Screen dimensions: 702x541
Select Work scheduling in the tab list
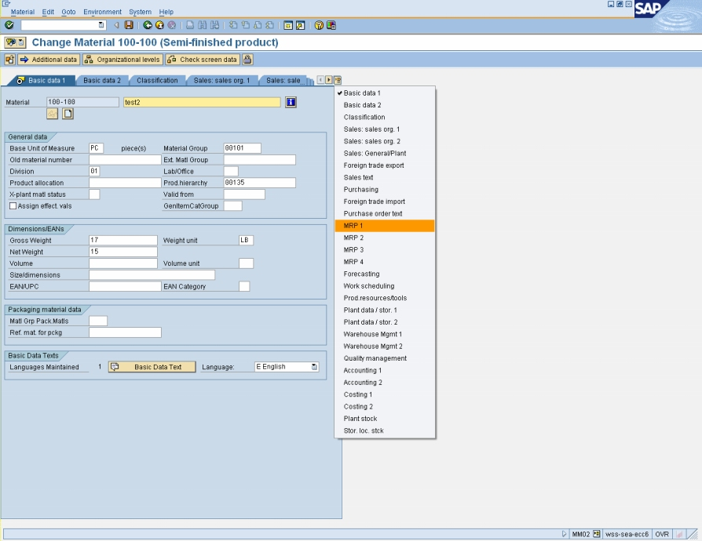[x=385, y=286]
